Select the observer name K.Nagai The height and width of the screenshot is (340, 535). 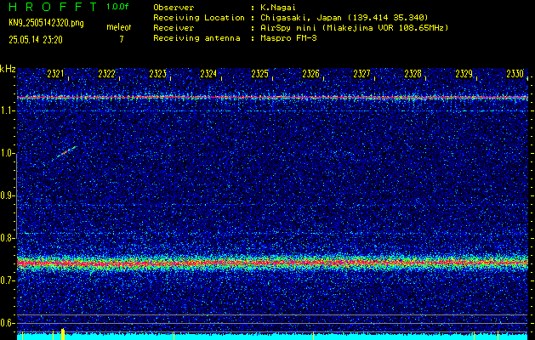coord(278,8)
